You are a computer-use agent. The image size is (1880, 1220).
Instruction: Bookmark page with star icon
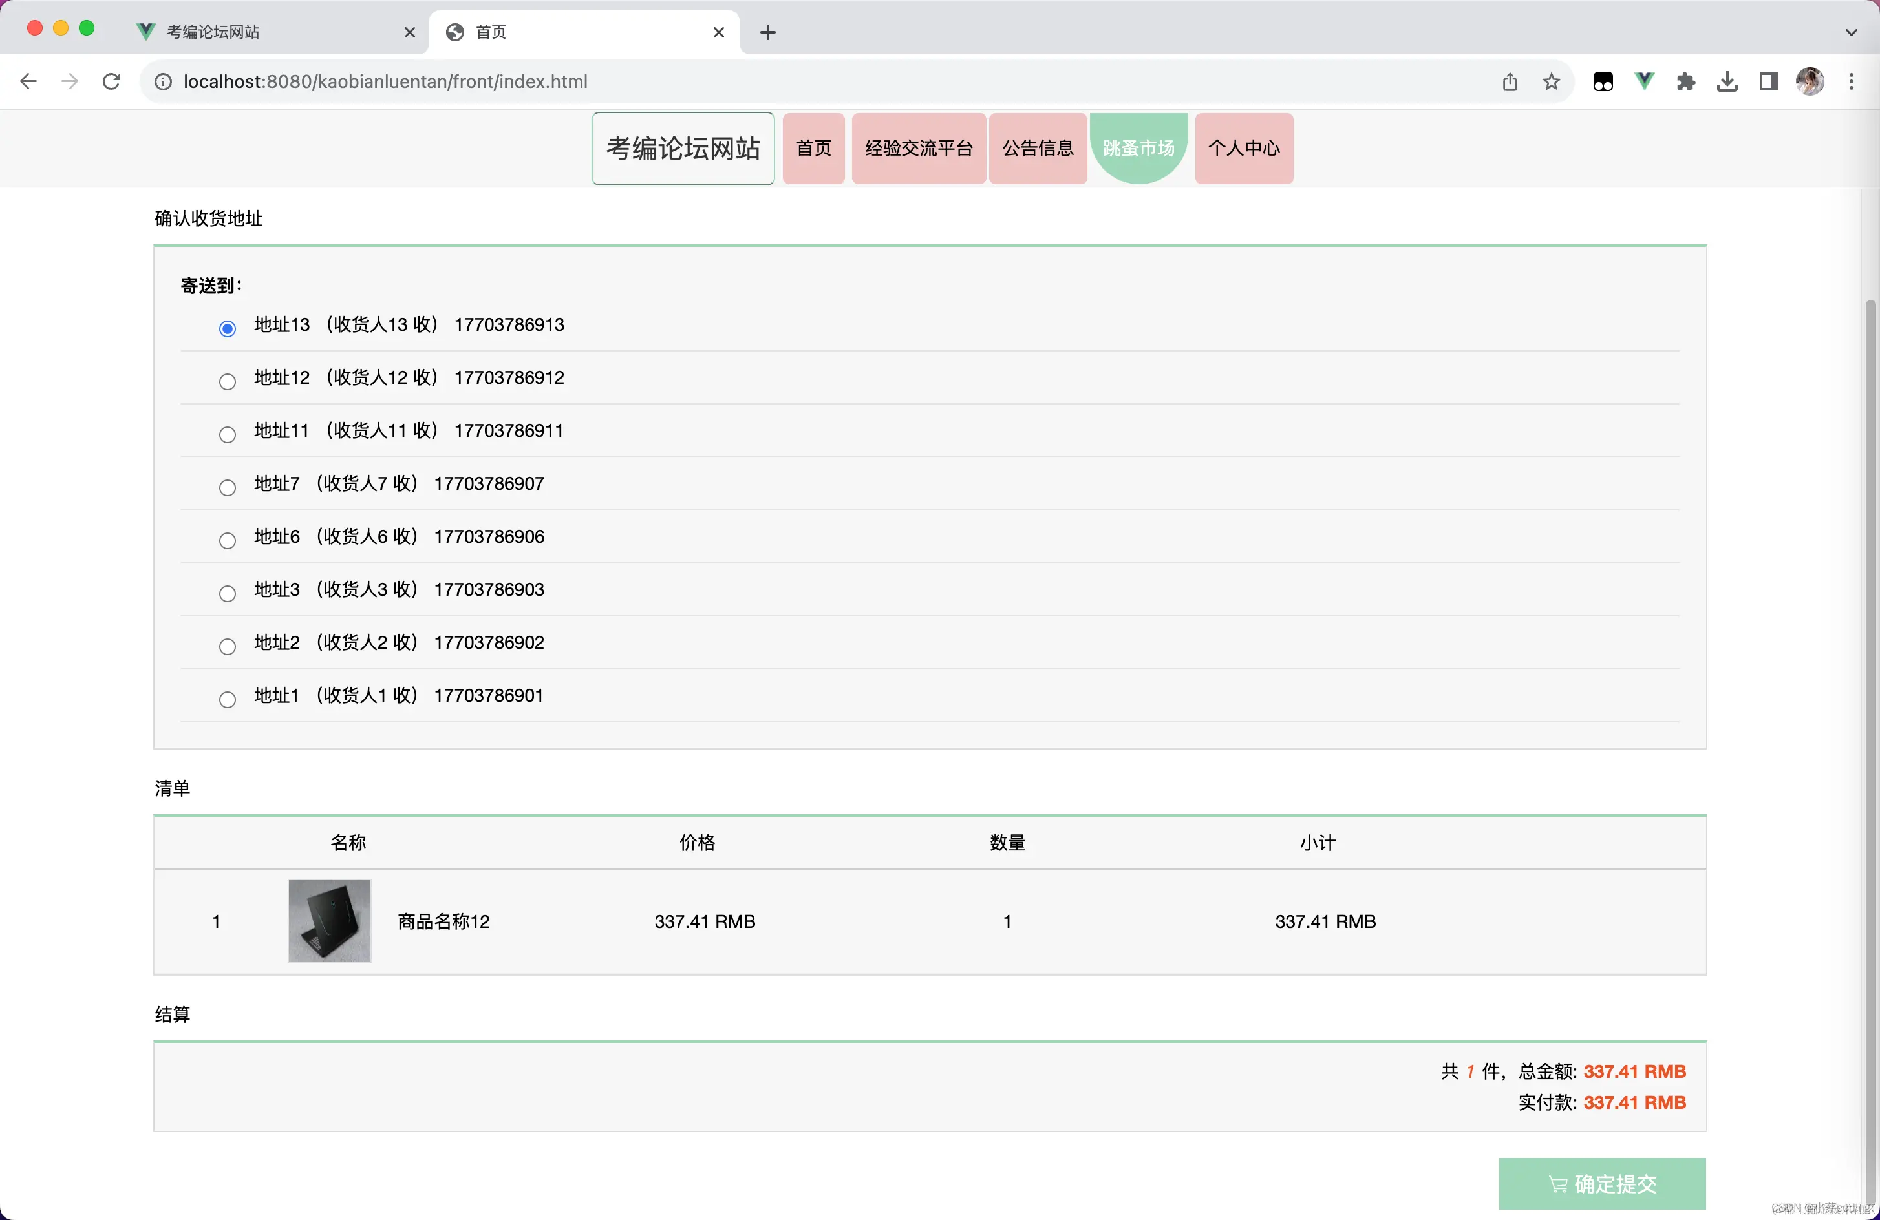click(1552, 81)
